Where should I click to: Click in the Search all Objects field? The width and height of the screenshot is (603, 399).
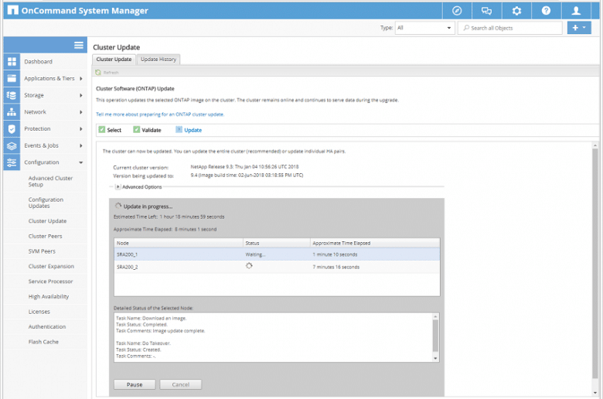pyautogui.click(x=510, y=28)
